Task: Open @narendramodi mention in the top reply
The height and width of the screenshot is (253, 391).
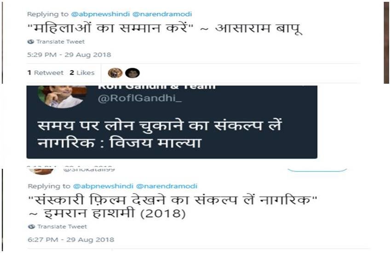Action: [x=162, y=14]
